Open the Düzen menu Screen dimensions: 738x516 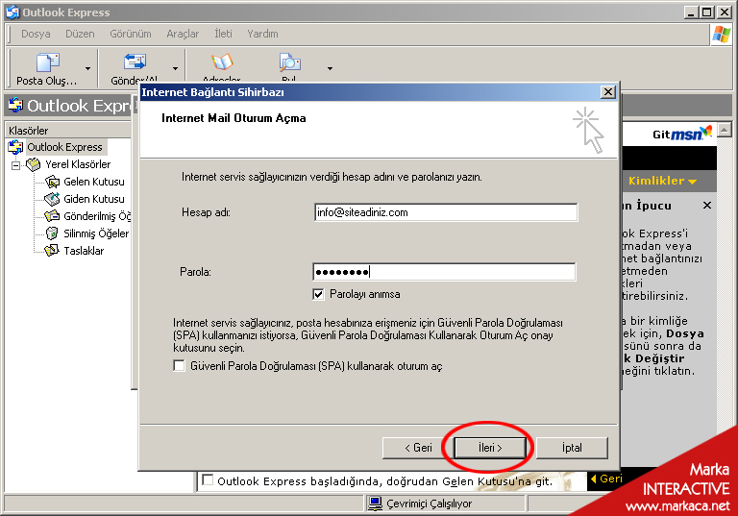click(80, 34)
